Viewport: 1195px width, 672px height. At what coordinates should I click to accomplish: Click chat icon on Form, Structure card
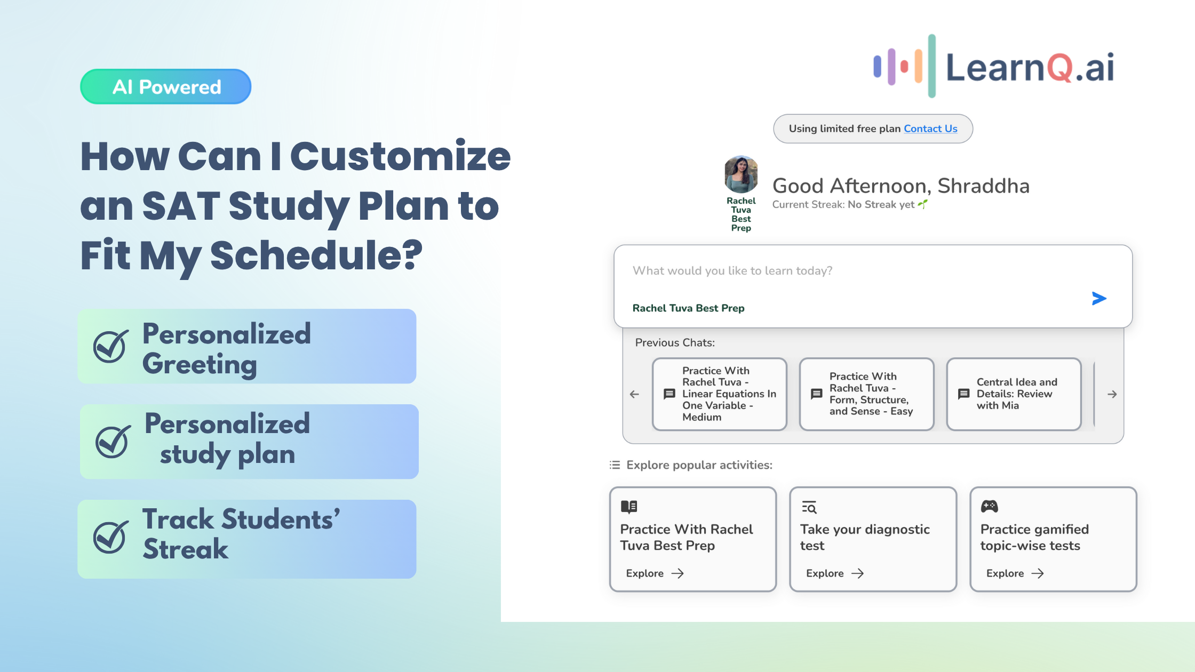click(x=816, y=394)
